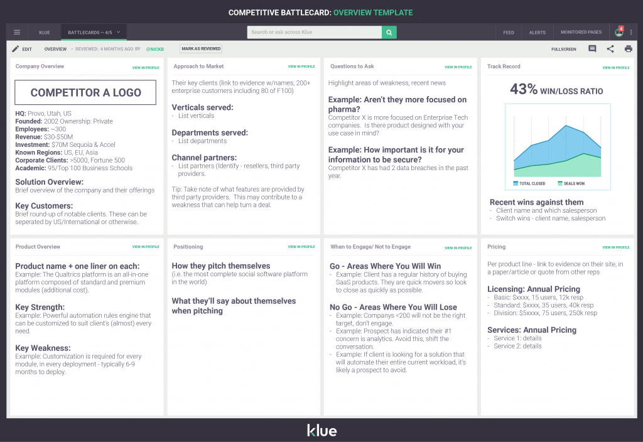Click View in Profile on Company Overview card
643x442 pixels.
click(146, 68)
